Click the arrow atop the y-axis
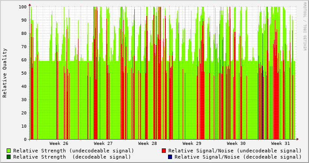The height and width of the screenshot is (163, 309). (30, 5)
